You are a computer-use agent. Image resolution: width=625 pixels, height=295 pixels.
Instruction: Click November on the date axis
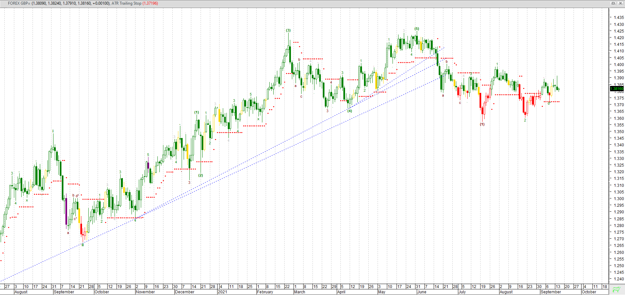(x=145, y=292)
